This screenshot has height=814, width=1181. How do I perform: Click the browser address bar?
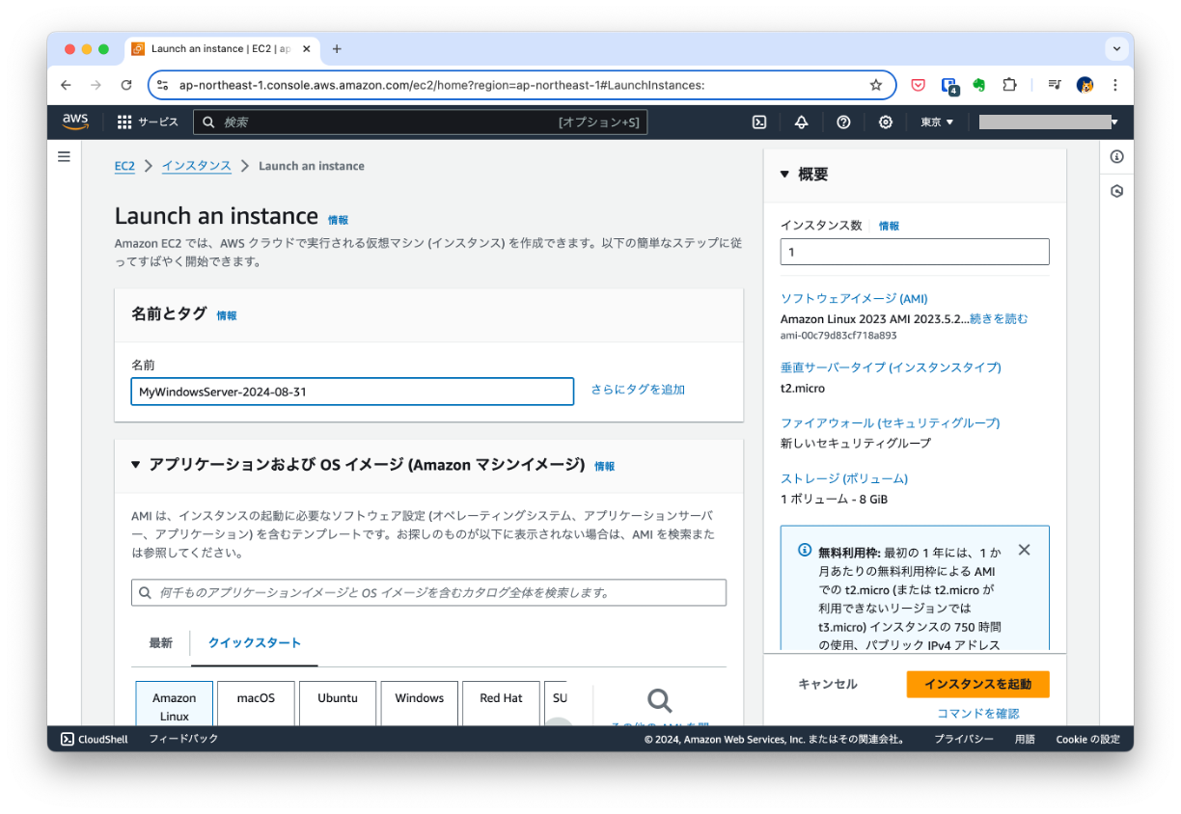tap(521, 85)
